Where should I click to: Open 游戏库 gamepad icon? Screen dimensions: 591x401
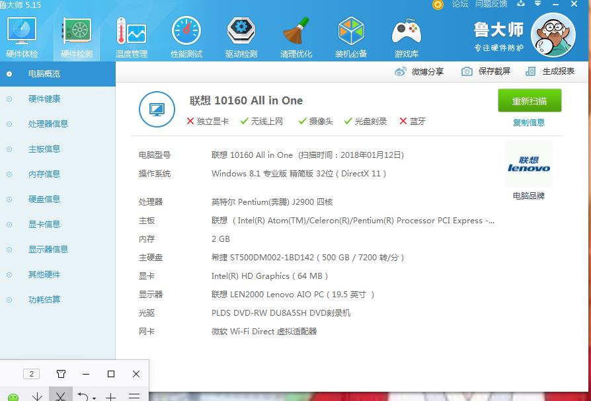click(407, 38)
